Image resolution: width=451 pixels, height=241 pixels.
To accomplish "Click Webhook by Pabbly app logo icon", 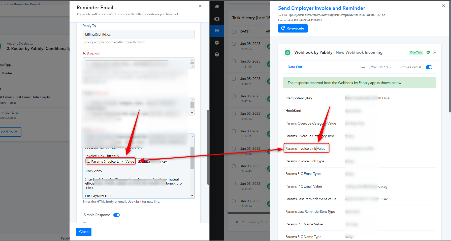I will (287, 52).
